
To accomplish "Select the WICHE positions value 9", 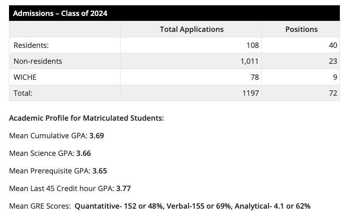I will coord(335,77).
